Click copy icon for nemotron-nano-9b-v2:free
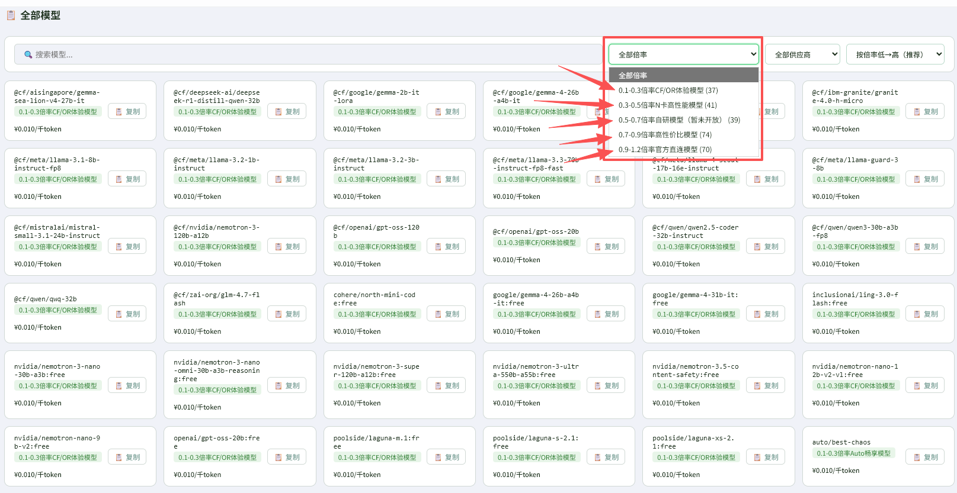This screenshot has width=957, height=493. click(119, 457)
